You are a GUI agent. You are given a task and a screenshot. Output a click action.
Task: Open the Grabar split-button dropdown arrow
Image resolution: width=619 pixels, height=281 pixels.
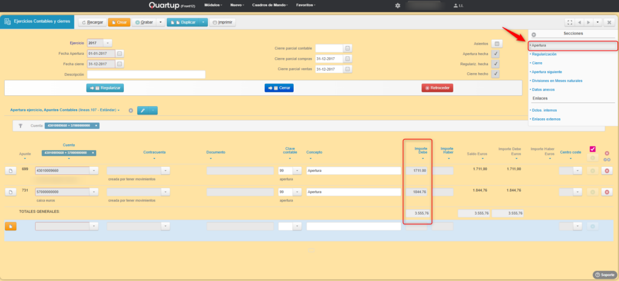coord(160,22)
